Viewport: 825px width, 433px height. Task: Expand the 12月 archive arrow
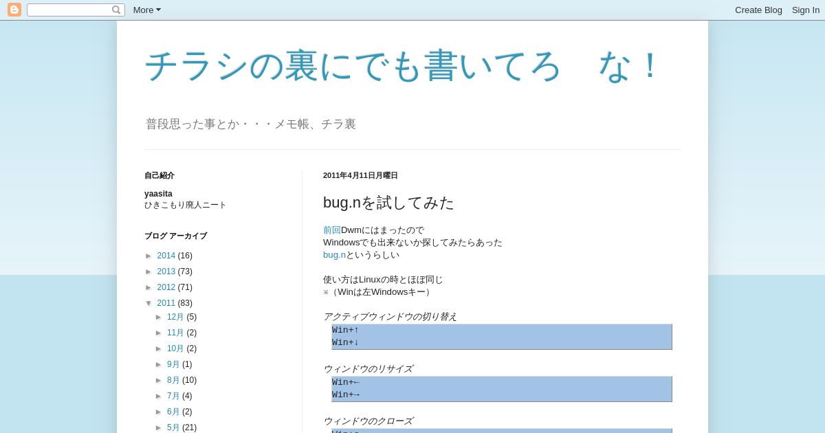point(159,317)
